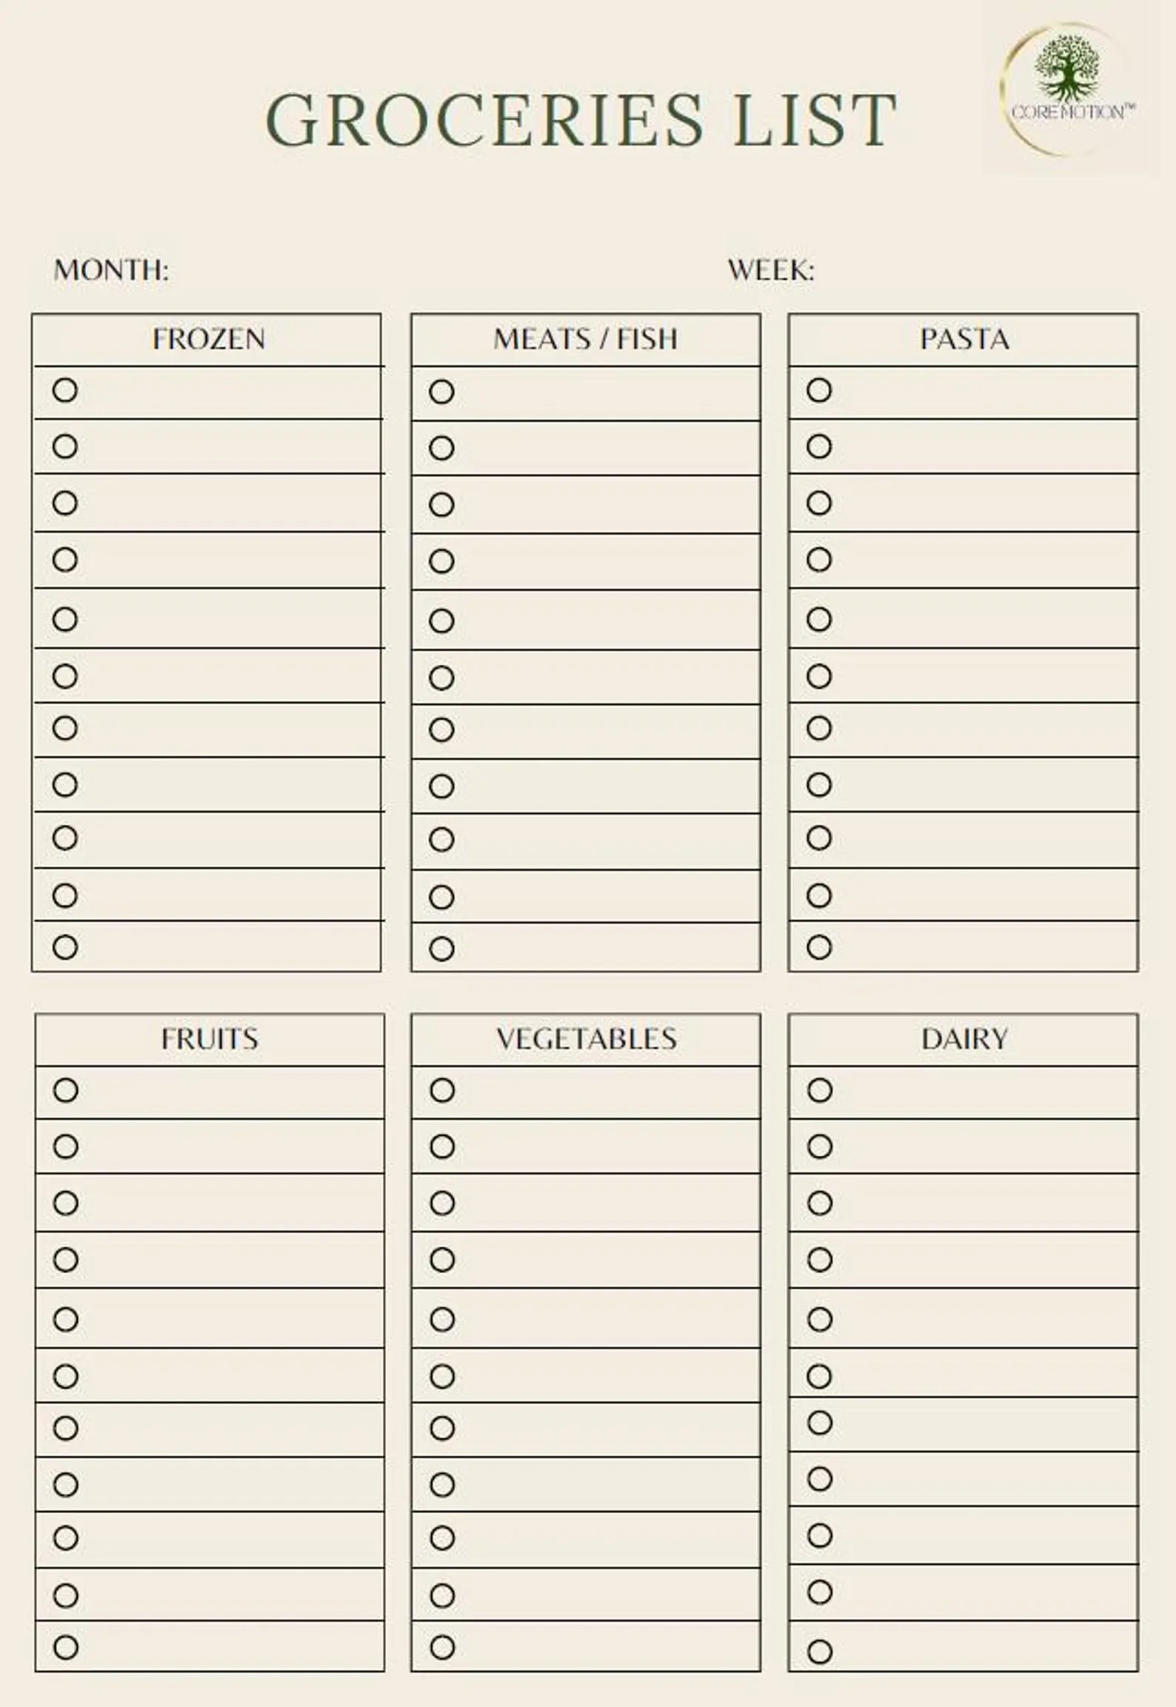Check the first Fruits circle
Image resolution: width=1176 pixels, height=1707 pixels.
pos(66,1090)
